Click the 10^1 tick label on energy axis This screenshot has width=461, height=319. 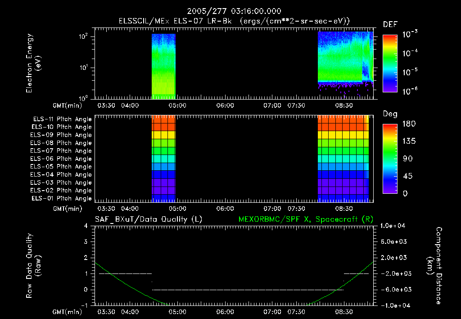coord(83,68)
